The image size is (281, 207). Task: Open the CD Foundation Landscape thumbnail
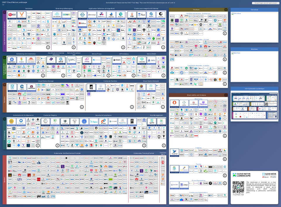[254, 106]
